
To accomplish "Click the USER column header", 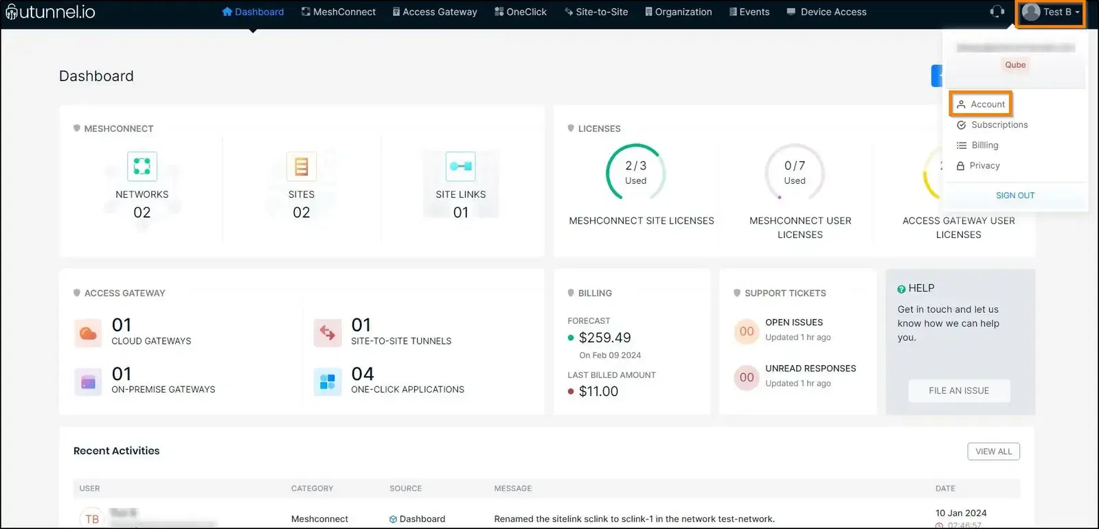I will [x=89, y=489].
